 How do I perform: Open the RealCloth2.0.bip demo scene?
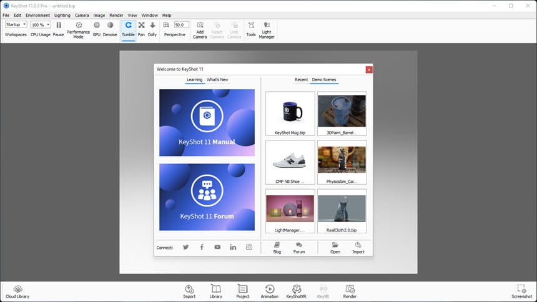point(342,212)
